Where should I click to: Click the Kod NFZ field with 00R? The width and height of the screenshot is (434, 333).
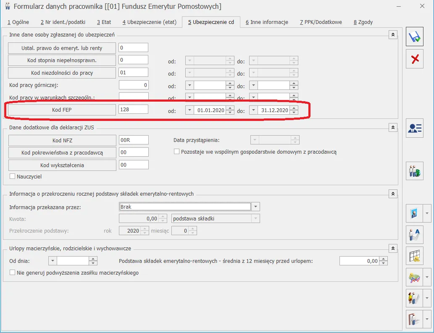[134, 140]
